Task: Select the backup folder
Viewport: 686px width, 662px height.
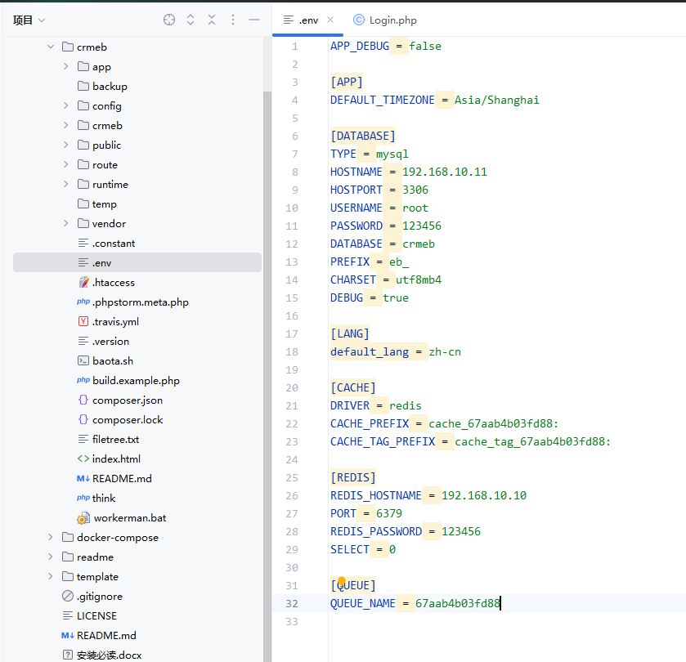Action: (x=102, y=86)
